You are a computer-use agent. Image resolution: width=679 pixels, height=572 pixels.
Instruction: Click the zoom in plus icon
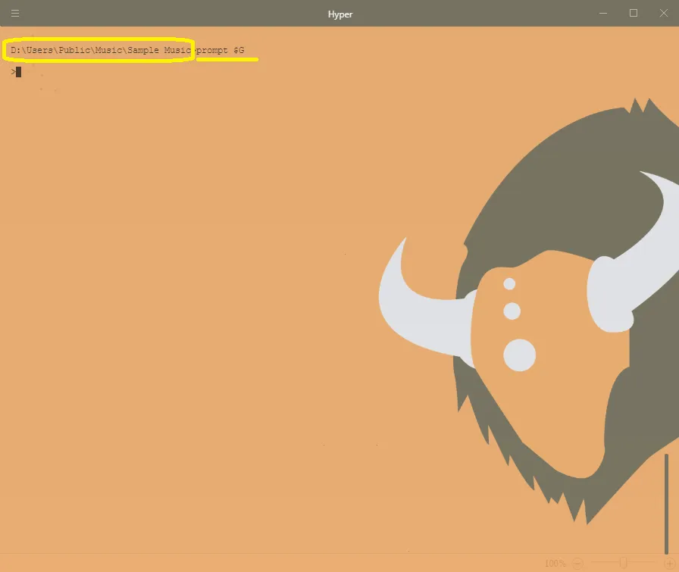[x=670, y=563]
